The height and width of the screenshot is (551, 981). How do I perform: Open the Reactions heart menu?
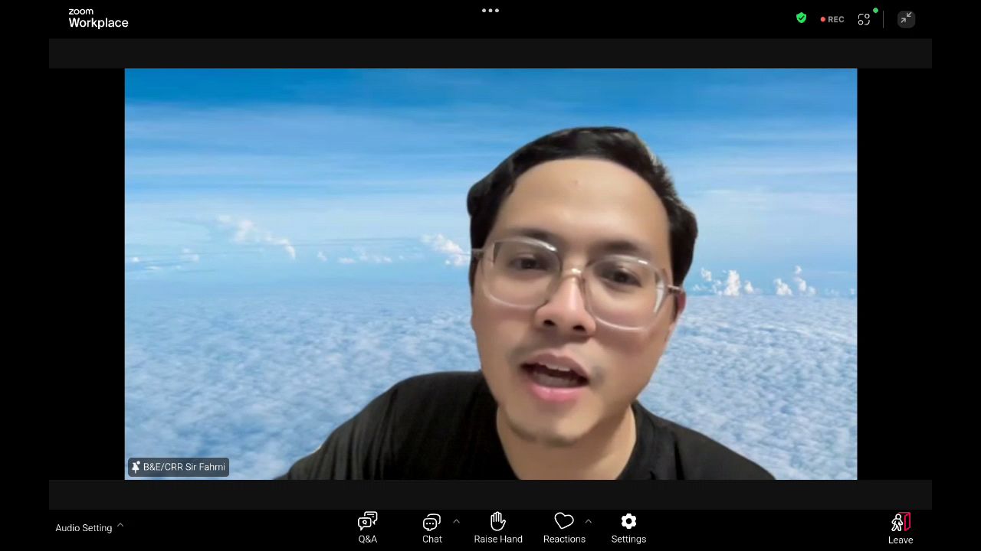pos(564,528)
